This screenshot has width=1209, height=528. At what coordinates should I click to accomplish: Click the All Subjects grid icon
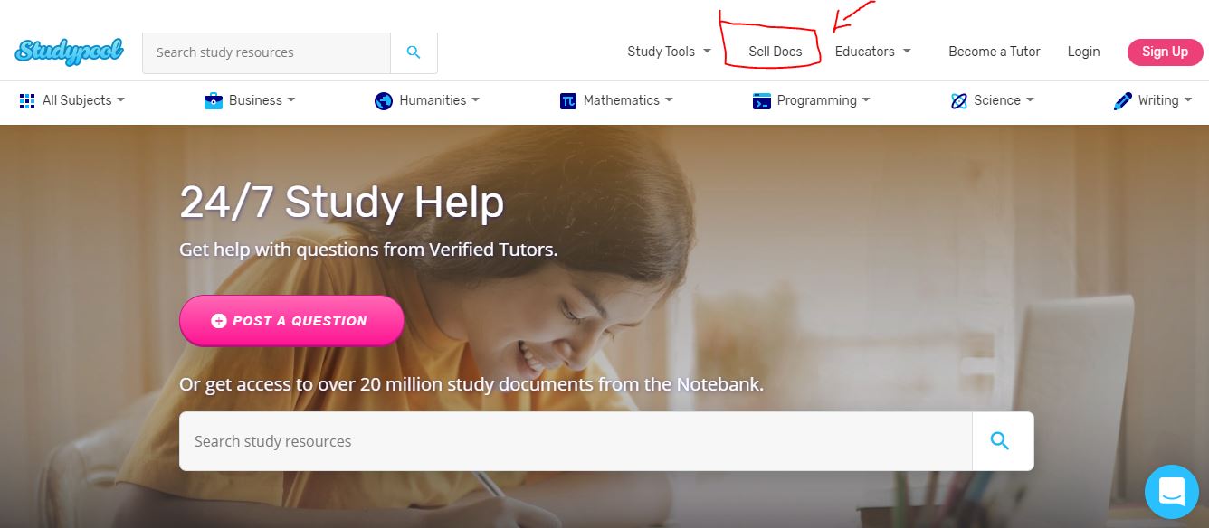pos(27,100)
